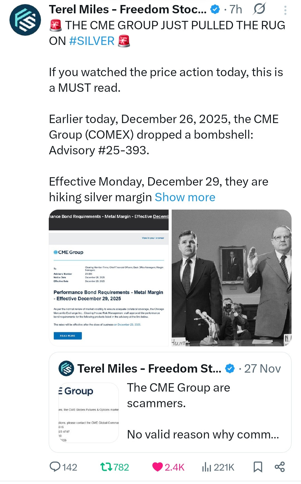Open the three-dot post options menu
Screen dimensions: 301x484
click(285, 10)
